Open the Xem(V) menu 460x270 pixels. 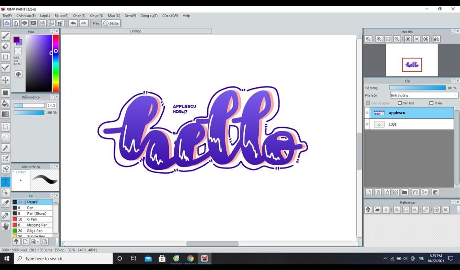pyautogui.click(x=130, y=16)
